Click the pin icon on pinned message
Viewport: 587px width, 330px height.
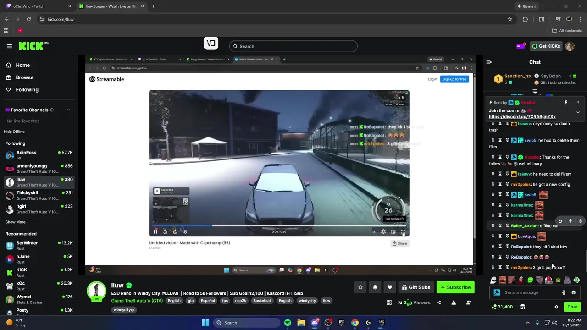click(566, 103)
